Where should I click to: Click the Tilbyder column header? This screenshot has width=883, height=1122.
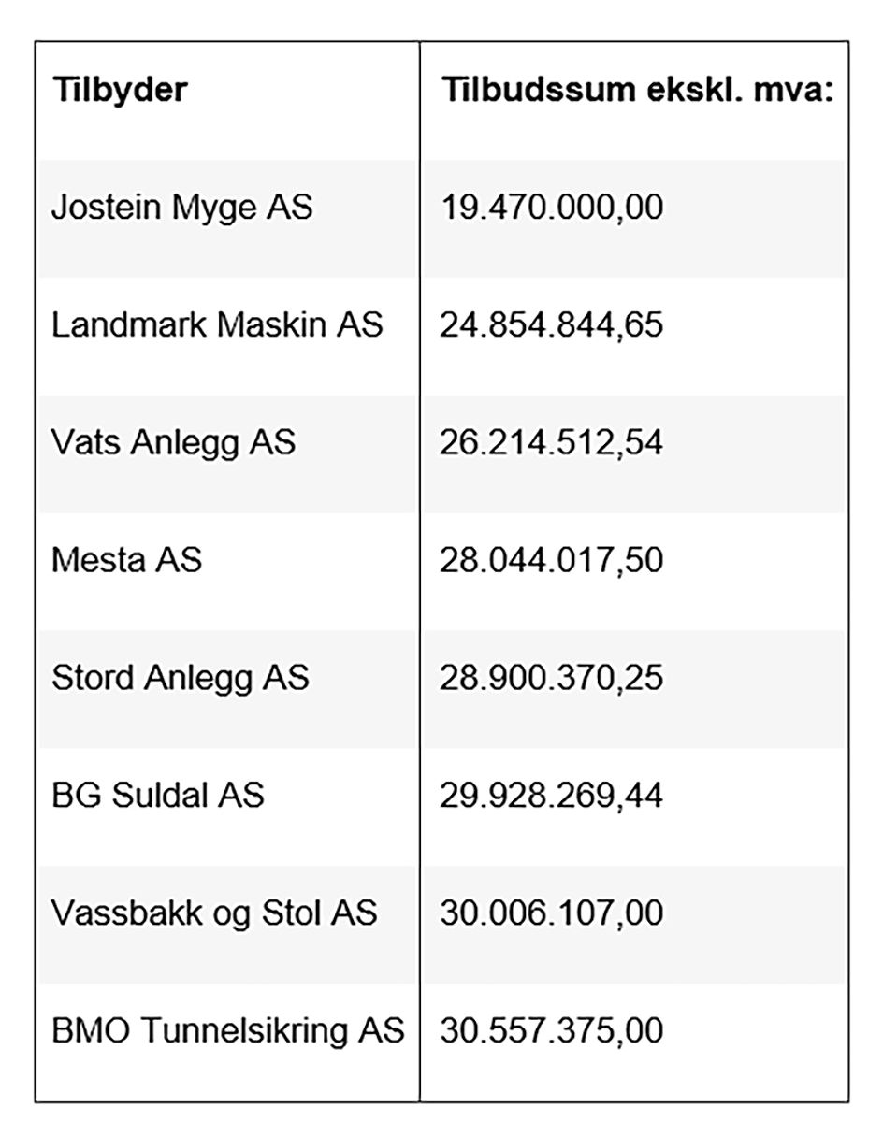point(120,91)
